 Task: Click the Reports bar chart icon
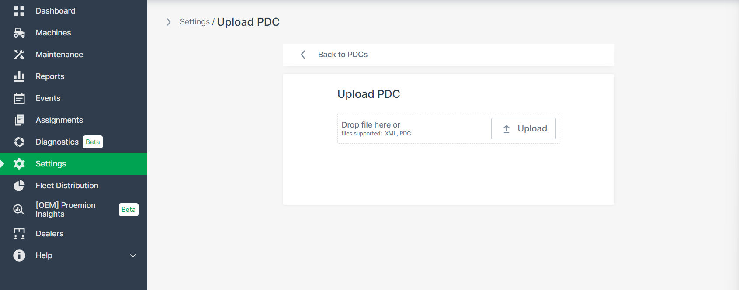click(x=19, y=76)
